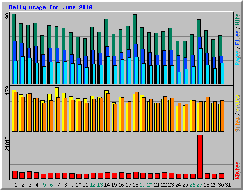Click day label 23 on the x-axis

[171, 185]
